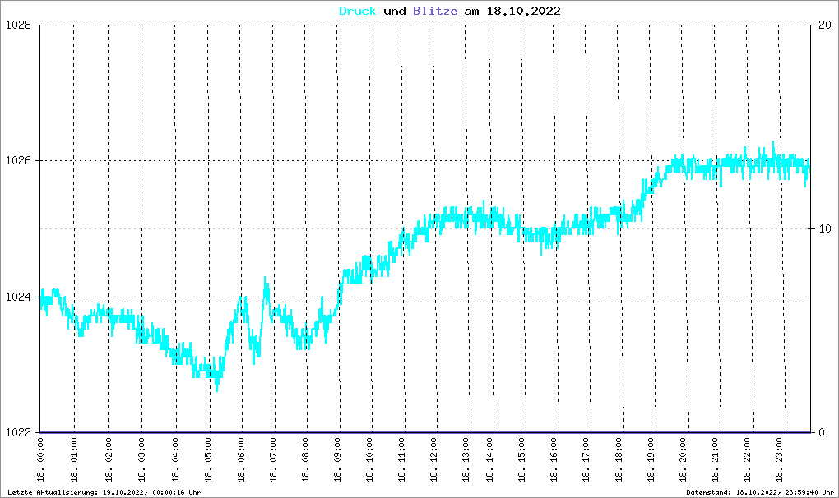Click the '18. 21:00' time axis label
The height and width of the screenshot is (498, 839).
point(716,459)
